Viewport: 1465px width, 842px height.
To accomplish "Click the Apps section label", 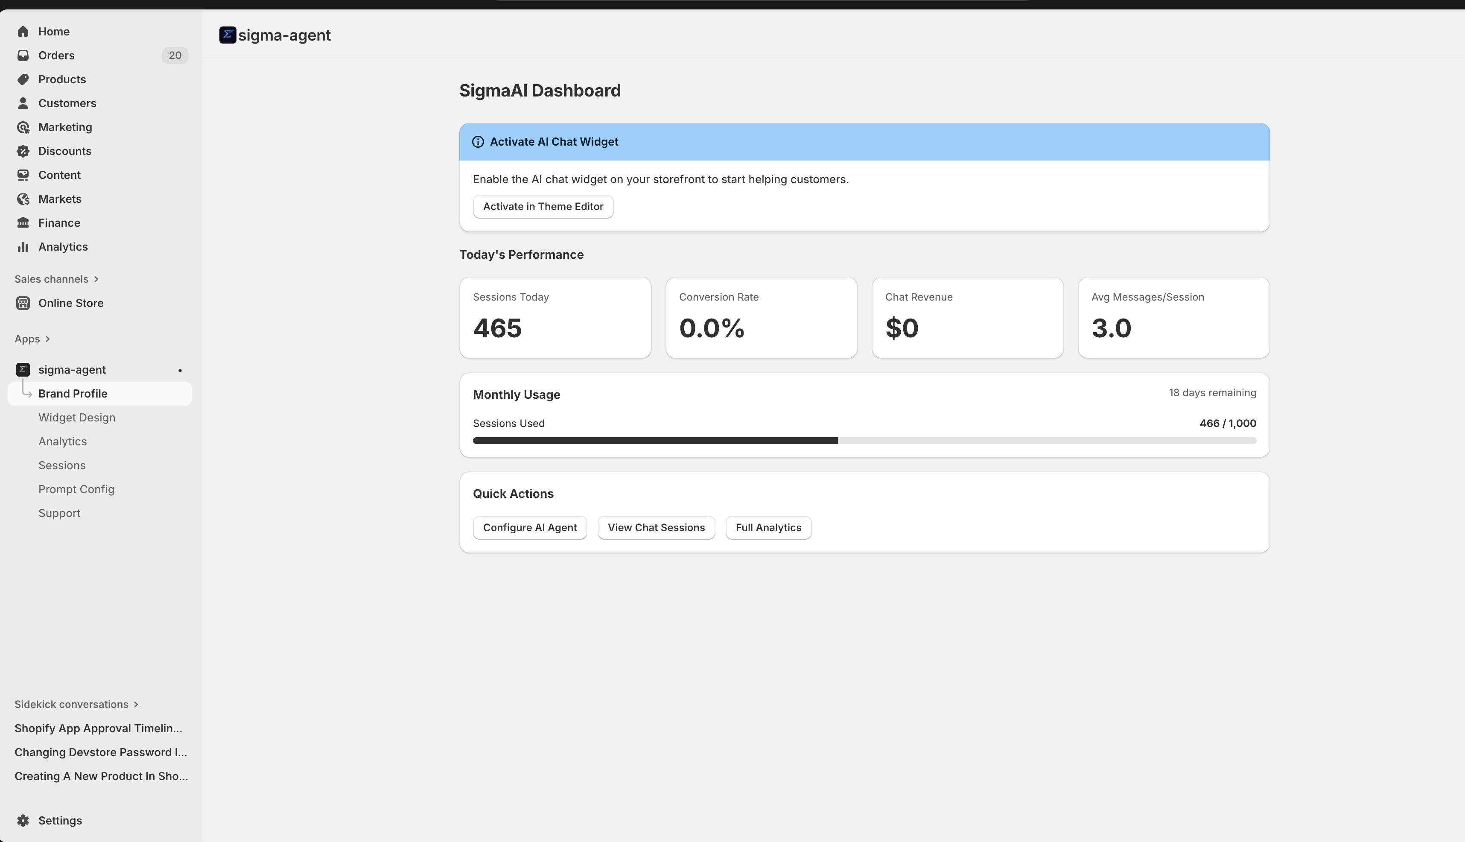I will [x=27, y=339].
